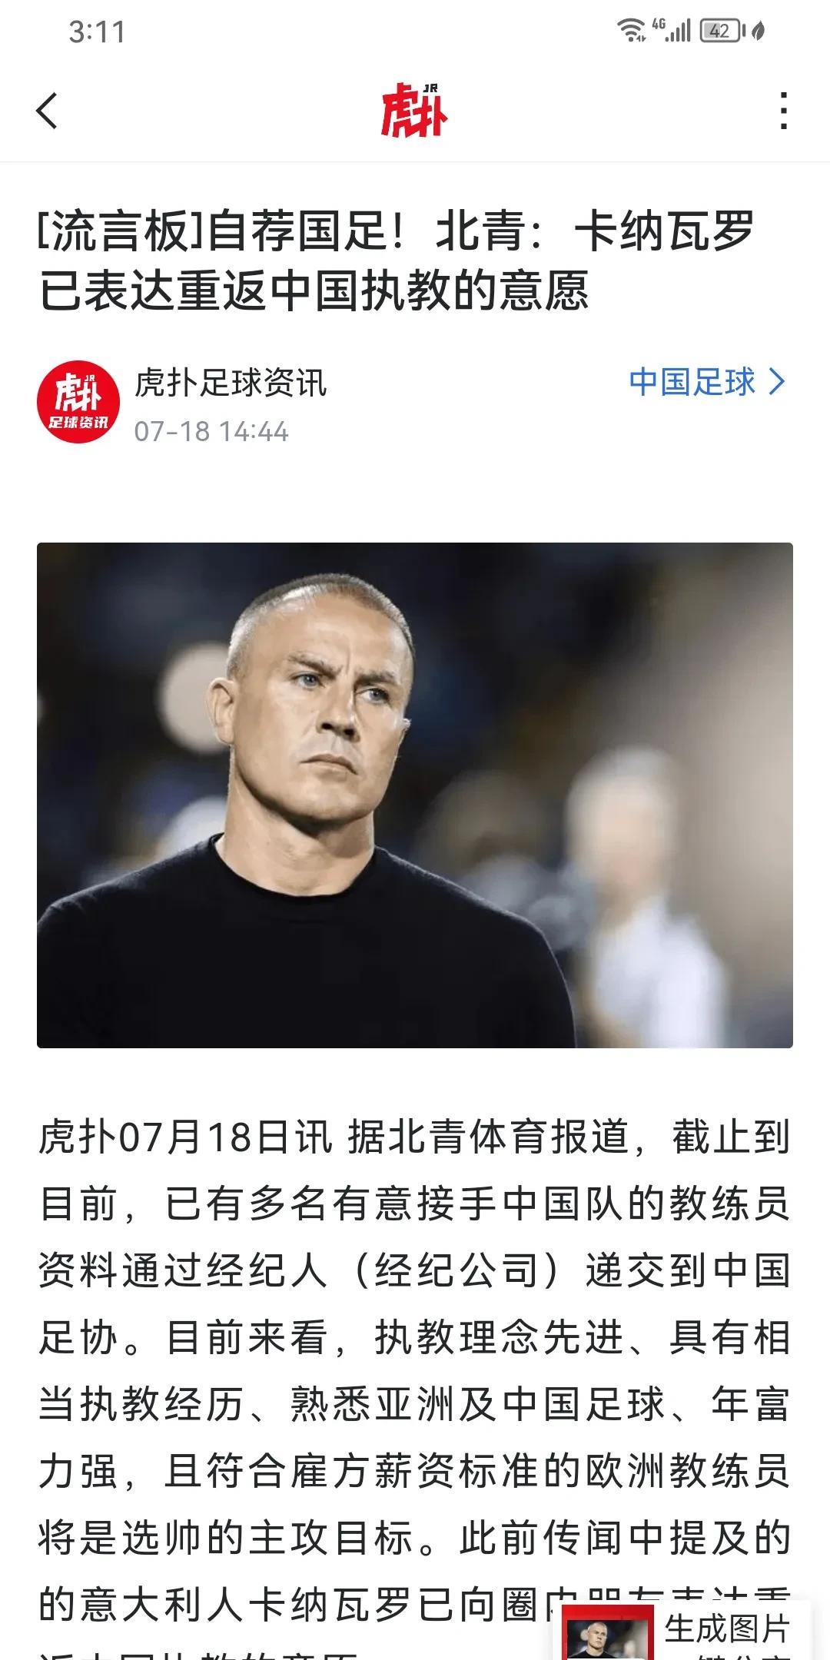Screen dimensions: 830x1660
Task: Open the 虎扑足球资讯 author name
Action: pos(231,383)
